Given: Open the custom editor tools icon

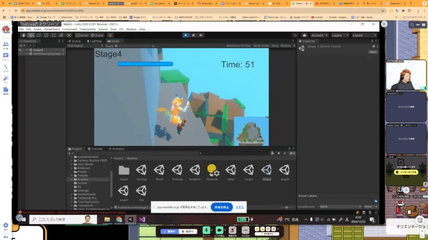Looking at the screenshot, I should coord(69,35).
